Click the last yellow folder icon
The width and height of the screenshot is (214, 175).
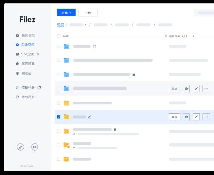click(66, 159)
